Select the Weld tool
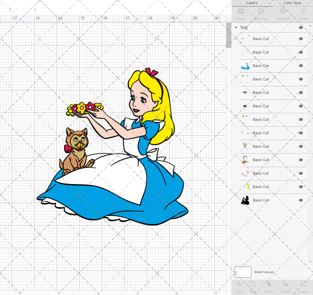 click(x=253, y=284)
